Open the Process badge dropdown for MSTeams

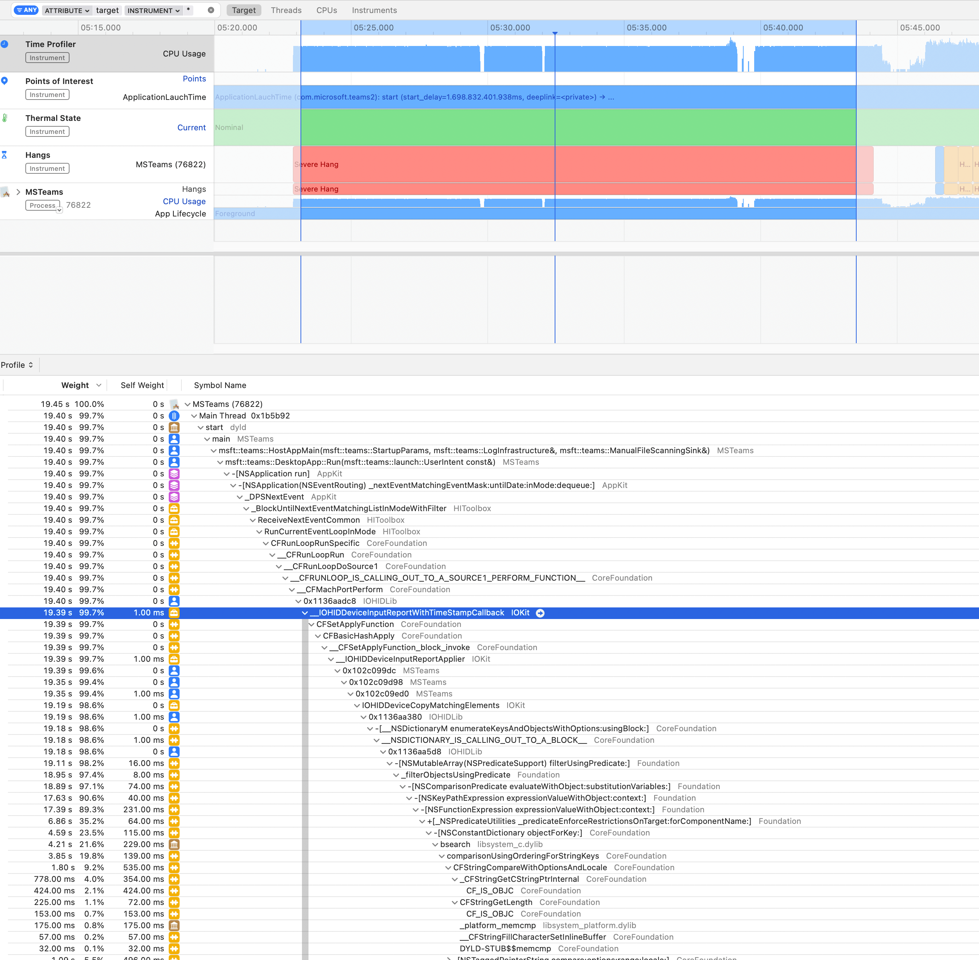pyautogui.click(x=59, y=210)
